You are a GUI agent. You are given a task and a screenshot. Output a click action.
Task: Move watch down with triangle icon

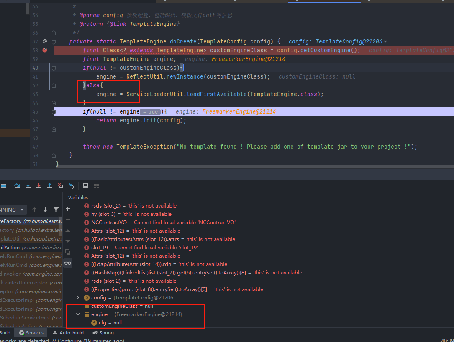tap(68, 241)
